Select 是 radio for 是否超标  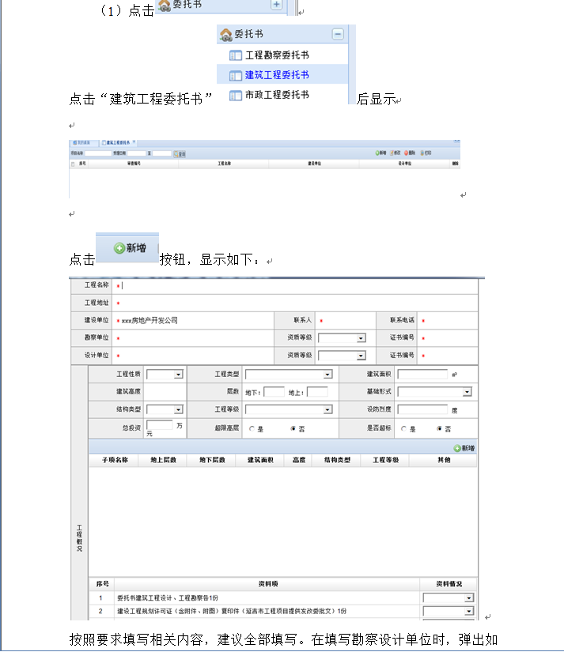pos(403,428)
